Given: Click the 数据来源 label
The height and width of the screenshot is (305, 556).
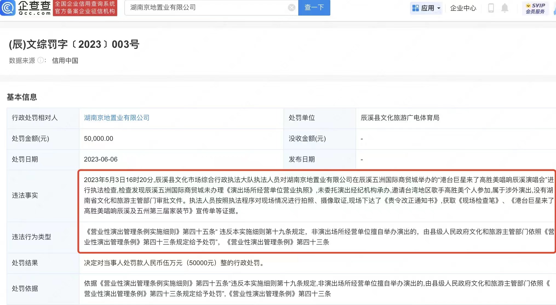Looking at the screenshot, I should click(22, 60).
